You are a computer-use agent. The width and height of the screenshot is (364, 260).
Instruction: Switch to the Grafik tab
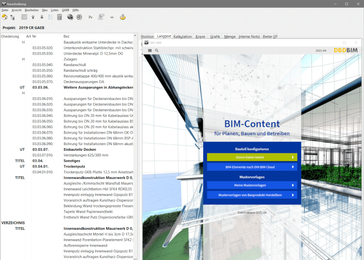click(215, 36)
